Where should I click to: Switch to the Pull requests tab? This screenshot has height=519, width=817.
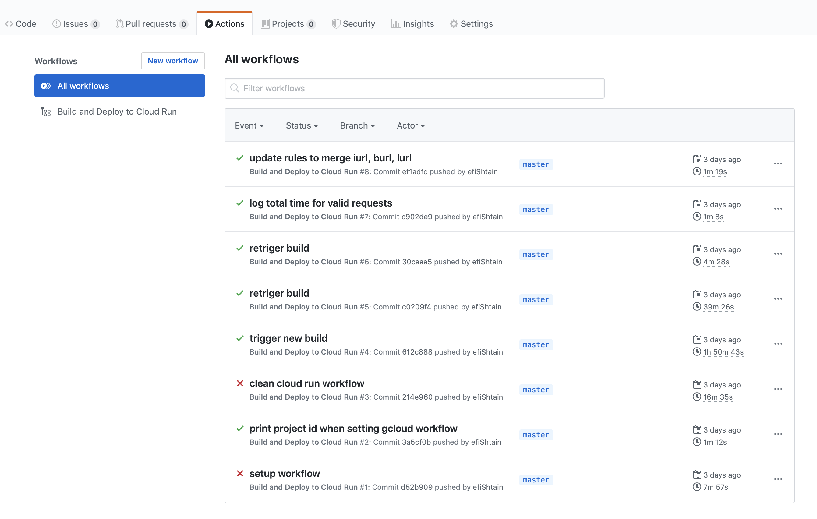coord(151,24)
